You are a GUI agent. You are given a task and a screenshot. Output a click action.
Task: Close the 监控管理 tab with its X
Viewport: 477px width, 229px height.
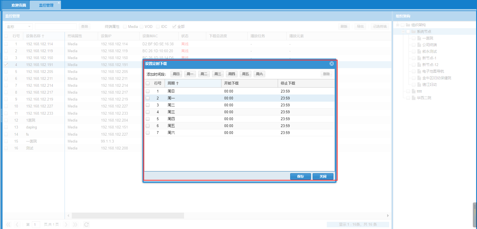pyautogui.click(x=59, y=3)
